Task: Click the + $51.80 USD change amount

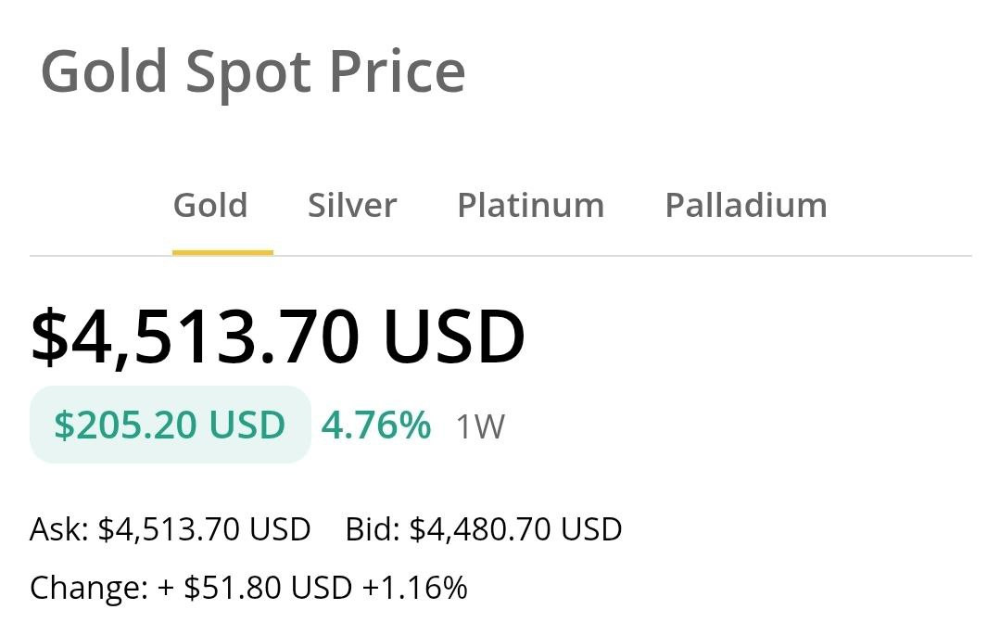Action: tap(256, 588)
